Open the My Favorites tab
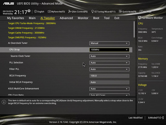This screenshot has width=166, height=125. point(16,18)
